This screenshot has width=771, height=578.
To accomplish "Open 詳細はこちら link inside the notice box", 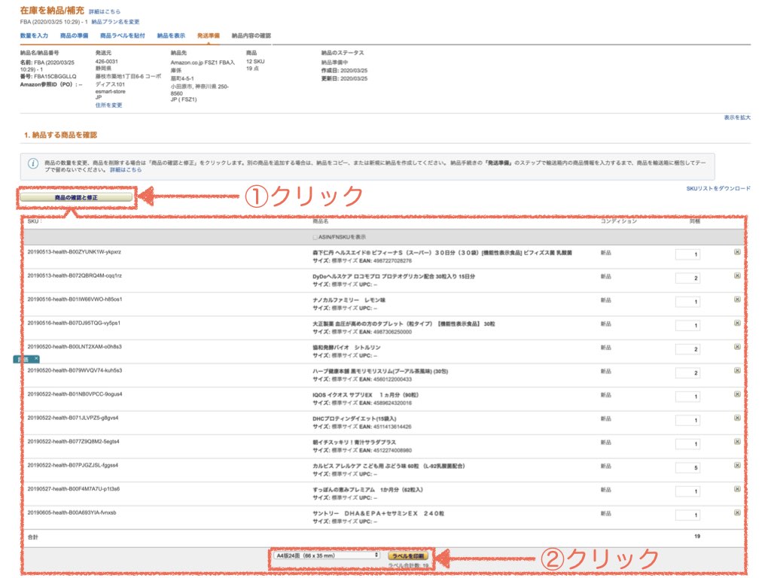I will pos(126,170).
